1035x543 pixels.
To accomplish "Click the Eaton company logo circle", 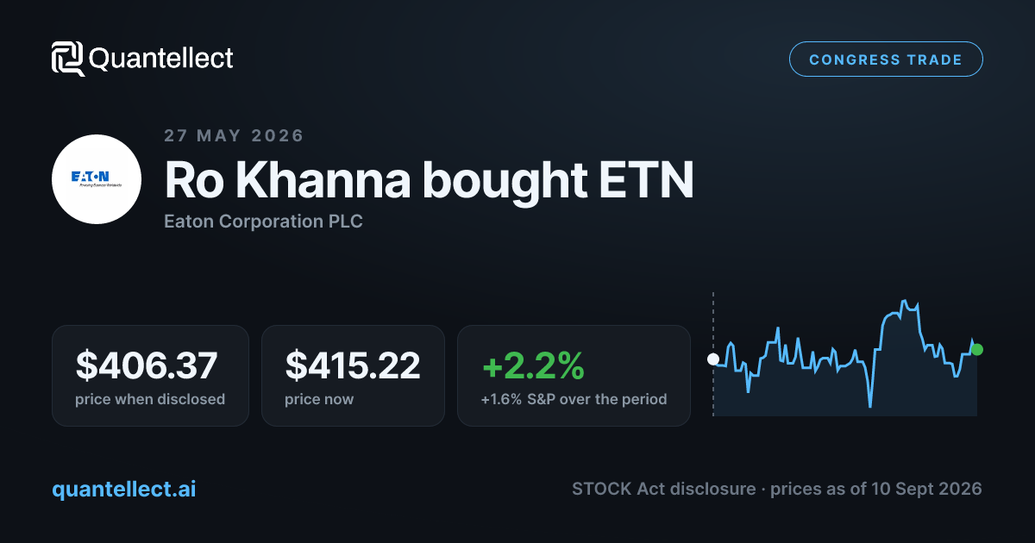I will [x=97, y=179].
